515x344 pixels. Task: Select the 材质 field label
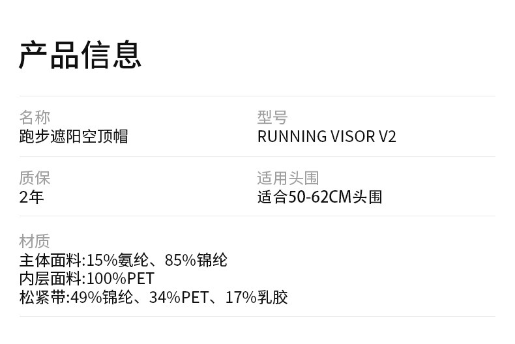pyautogui.click(x=35, y=241)
